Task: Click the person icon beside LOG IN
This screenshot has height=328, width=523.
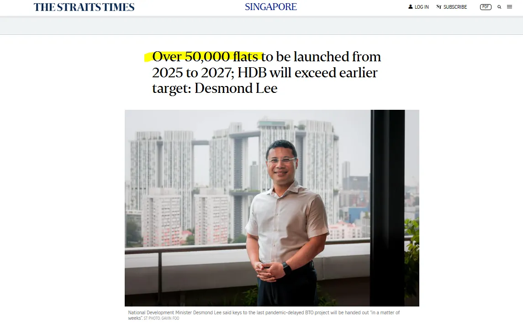Action: coord(411,7)
